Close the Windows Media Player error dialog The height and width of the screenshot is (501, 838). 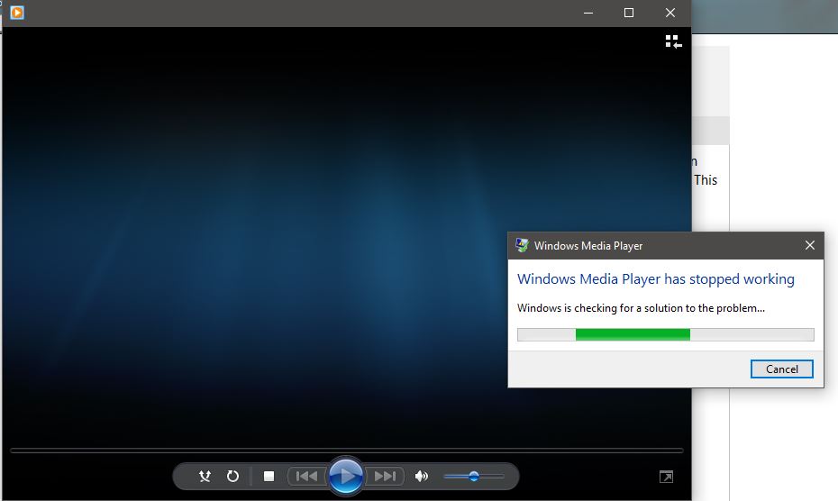click(x=810, y=245)
